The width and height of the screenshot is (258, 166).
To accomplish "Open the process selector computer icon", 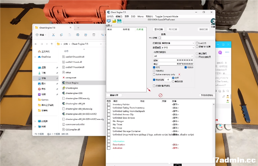I will [x=109, y=21].
